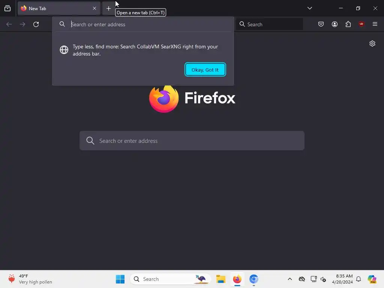Image resolution: width=384 pixels, height=288 pixels.
Task: Open the Firefox hamburger application menu
Action: (375, 24)
